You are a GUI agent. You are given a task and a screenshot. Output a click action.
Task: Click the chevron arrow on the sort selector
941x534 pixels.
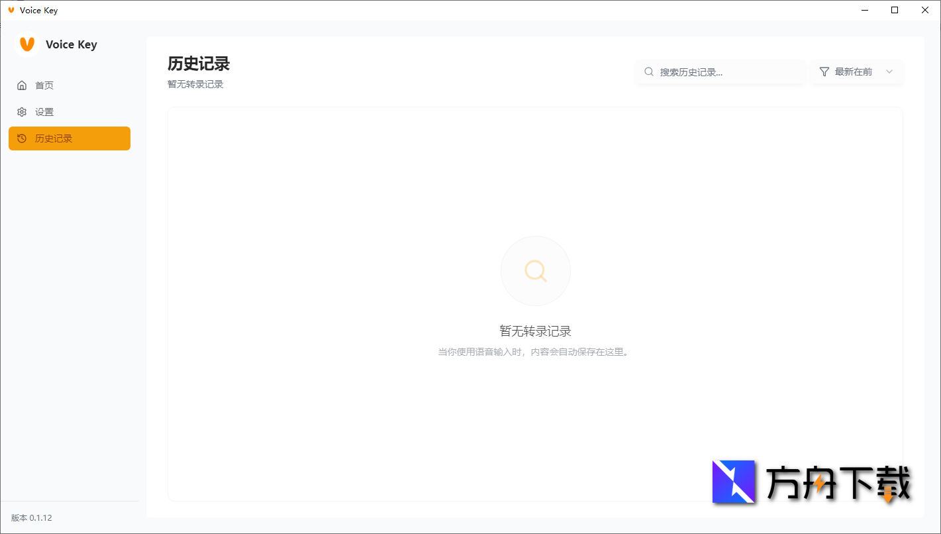click(x=889, y=72)
